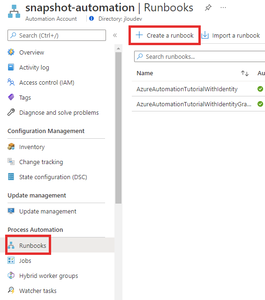Click the State configuration checklist icon
265x300 pixels.
[11, 177]
